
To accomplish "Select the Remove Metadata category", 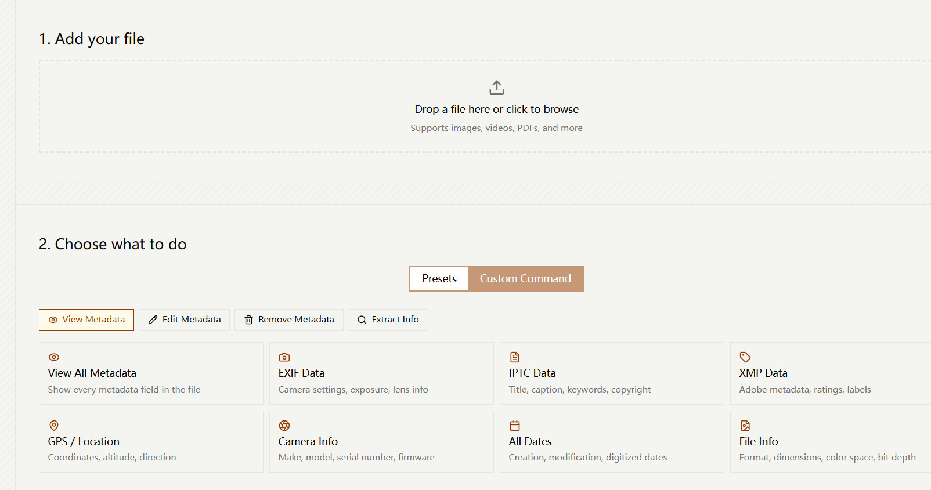I will [289, 320].
